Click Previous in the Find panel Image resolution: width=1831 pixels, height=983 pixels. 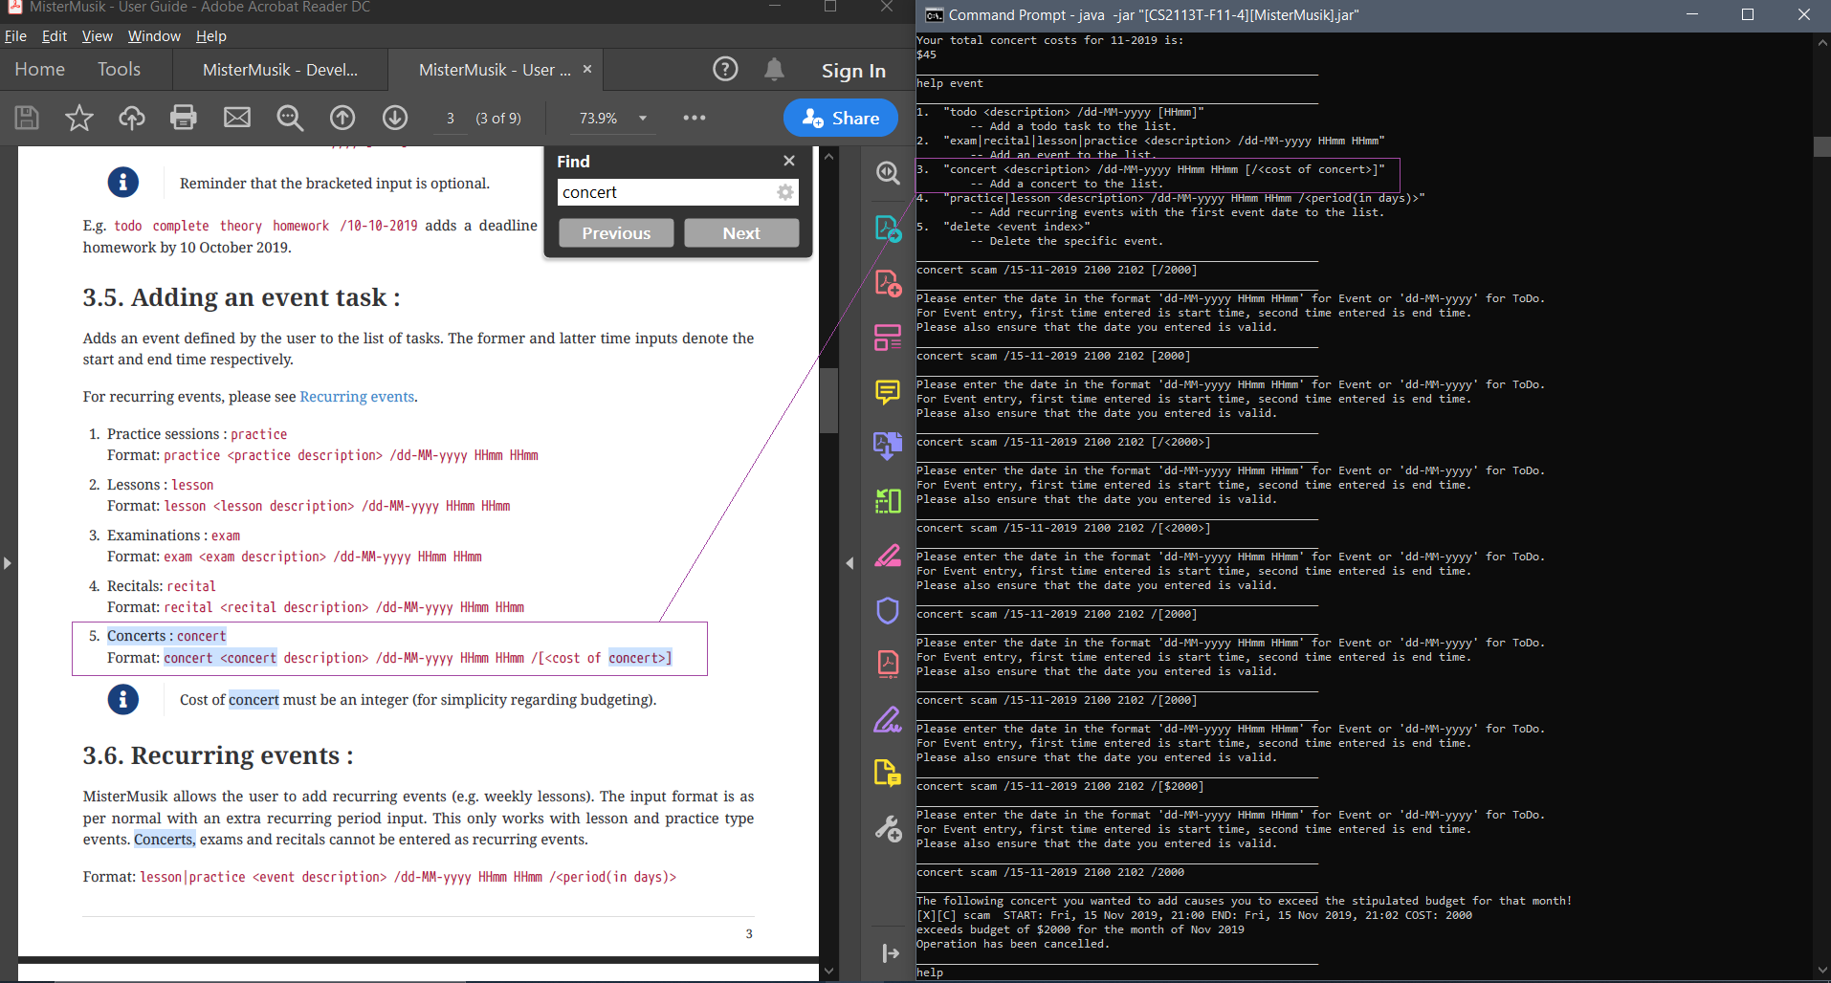pos(616,232)
